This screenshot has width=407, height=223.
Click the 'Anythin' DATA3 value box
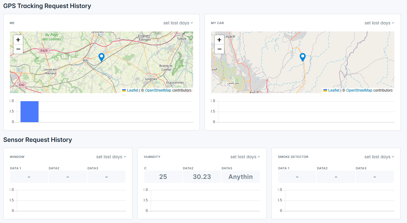[x=240, y=177]
